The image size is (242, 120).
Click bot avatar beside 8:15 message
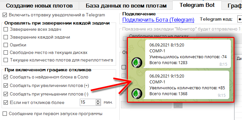click(137, 63)
